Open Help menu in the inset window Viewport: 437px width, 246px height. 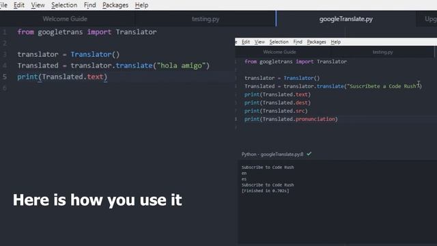pos(335,42)
